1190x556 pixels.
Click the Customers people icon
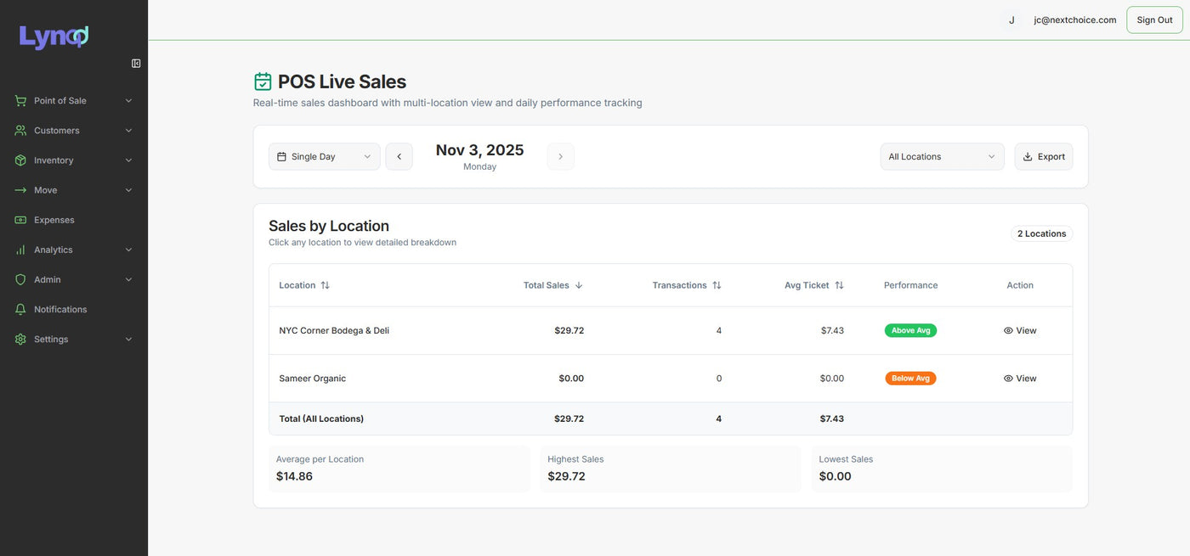tap(20, 131)
